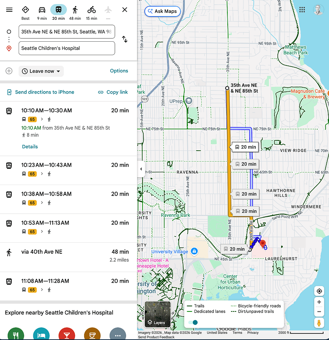The width and height of the screenshot is (329, 340).
Task: Select the 10:53 AM—11:13 AM transit route
Action: [x=68, y=228]
